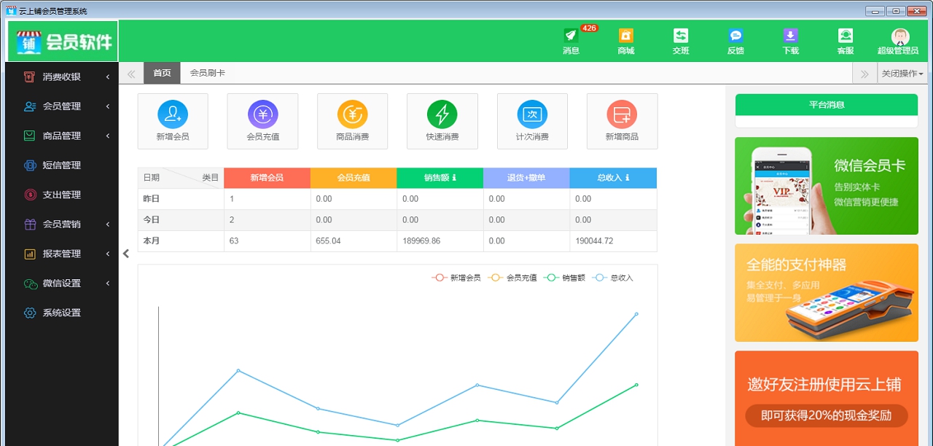Open the 微信会员卡 promotional banner
933x446 pixels.
[826, 186]
